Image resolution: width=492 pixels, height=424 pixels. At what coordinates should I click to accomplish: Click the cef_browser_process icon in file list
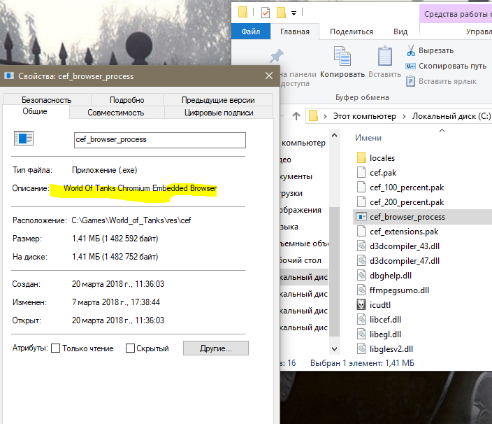361,217
